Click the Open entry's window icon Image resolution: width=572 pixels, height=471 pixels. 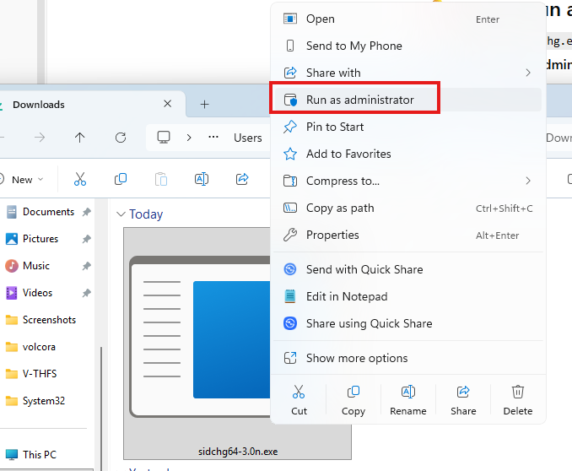290,19
